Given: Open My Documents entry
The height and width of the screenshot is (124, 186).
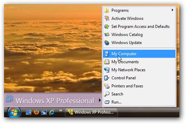Looking at the screenshot, I should (x=139, y=62).
